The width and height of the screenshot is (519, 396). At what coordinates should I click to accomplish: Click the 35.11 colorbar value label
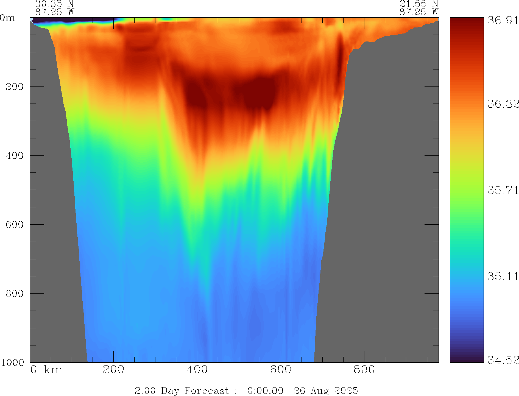point(503,276)
